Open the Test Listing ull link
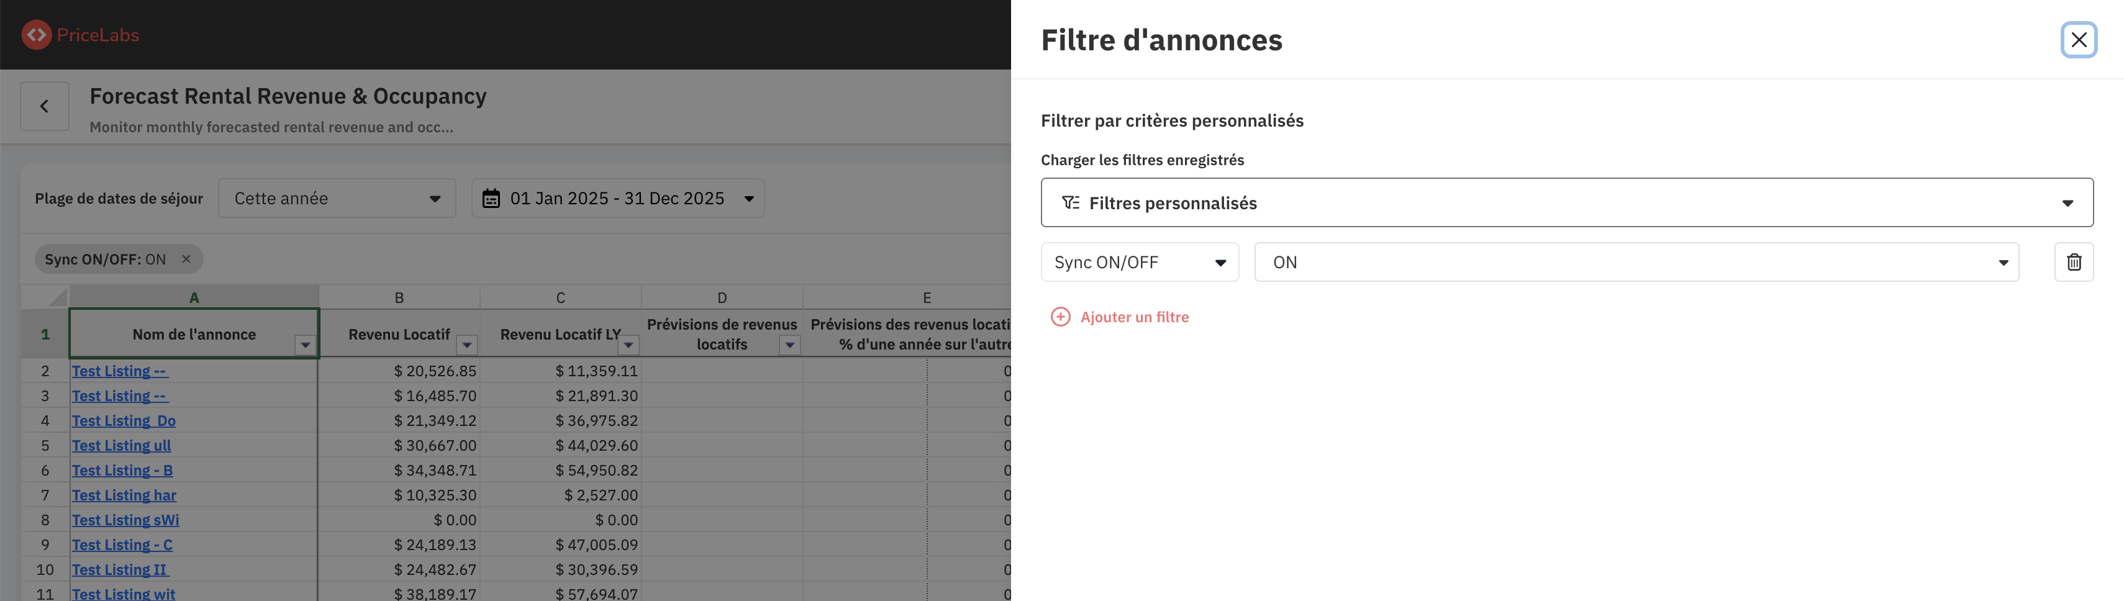Image resolution: width=2124 pixels, height=601 pixels. [x=121, y=445]
